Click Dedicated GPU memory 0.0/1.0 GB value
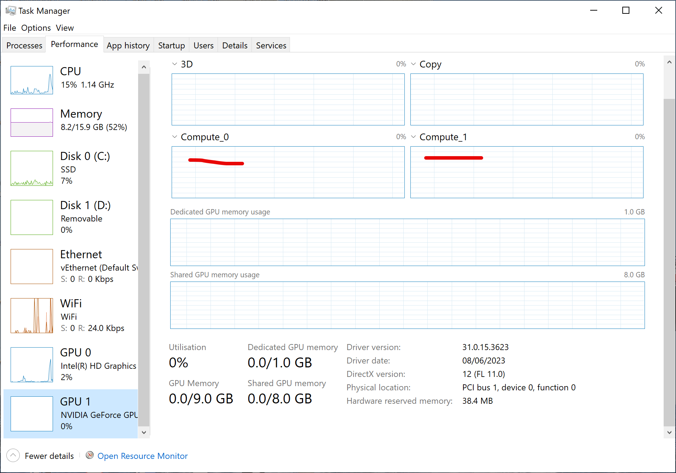The height and width of the screenshot is (473, 676). click(280, 363)
